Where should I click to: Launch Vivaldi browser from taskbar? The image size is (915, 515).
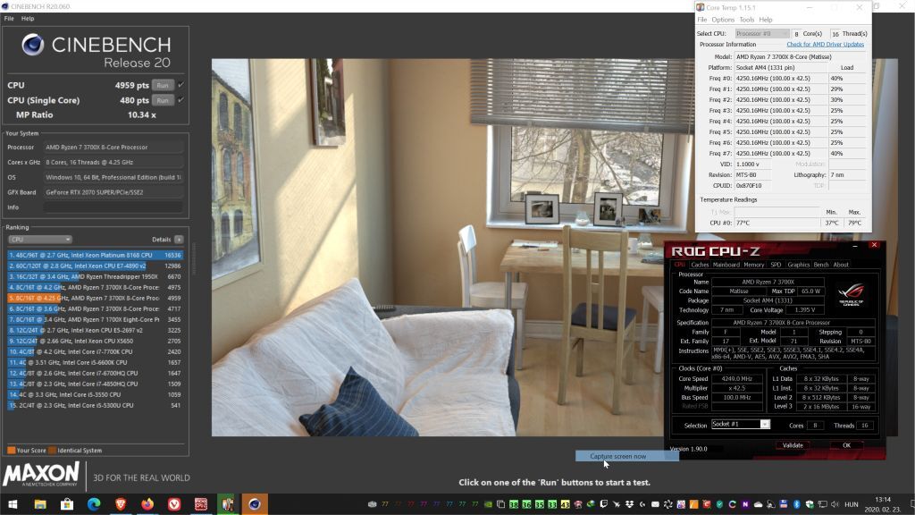174,504
